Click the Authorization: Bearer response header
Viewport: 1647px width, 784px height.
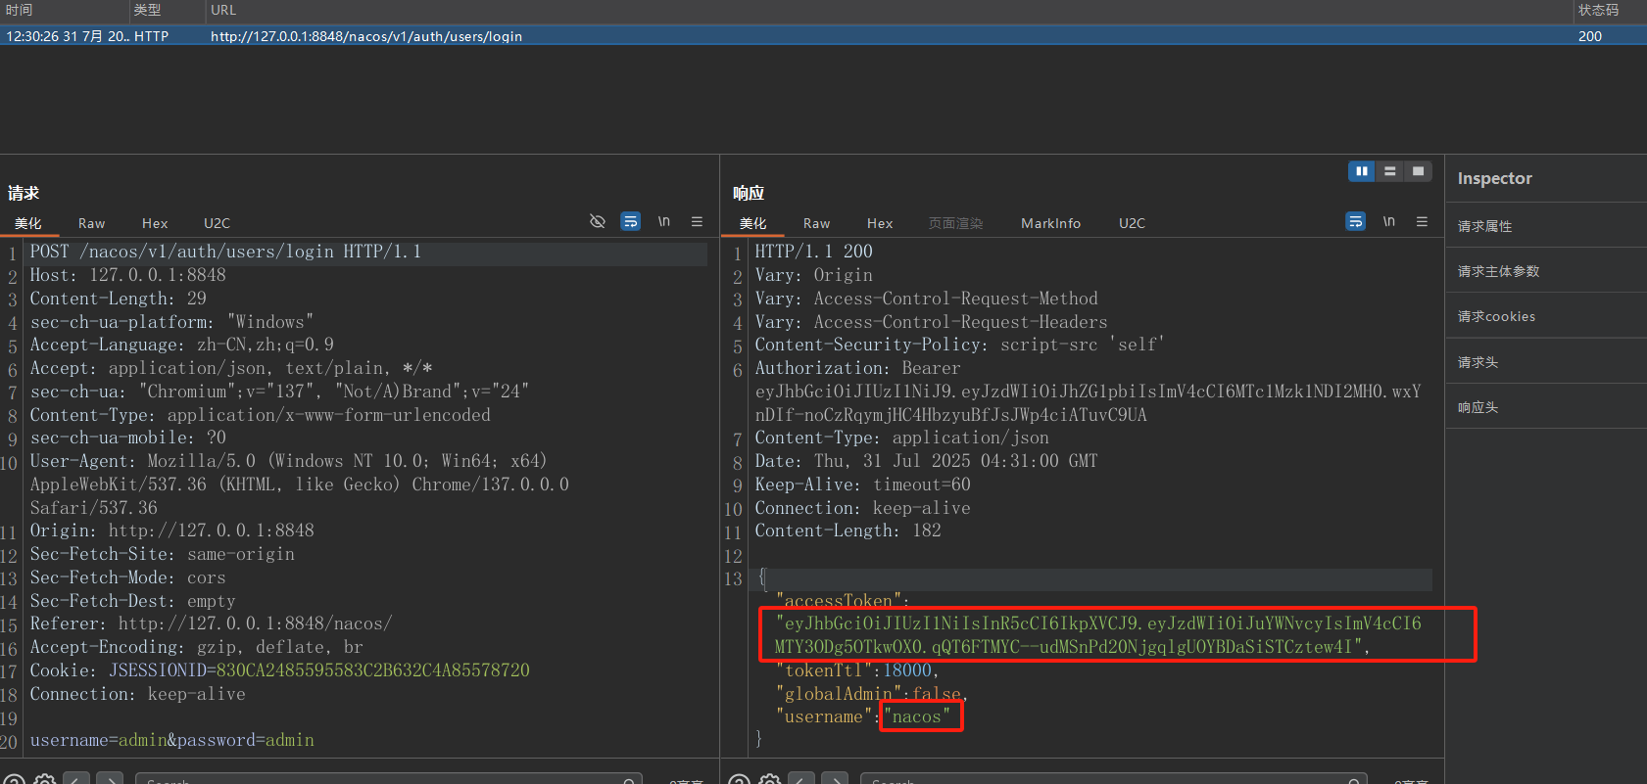pos(857,368)
